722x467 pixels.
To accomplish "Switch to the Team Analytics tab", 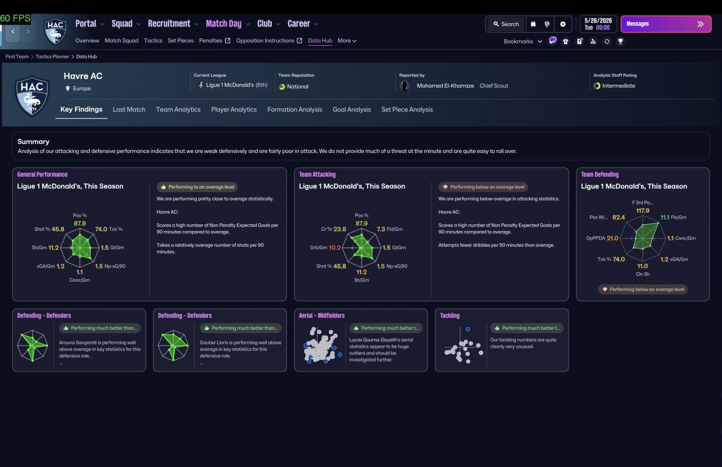I will click(x=178, y=110).
